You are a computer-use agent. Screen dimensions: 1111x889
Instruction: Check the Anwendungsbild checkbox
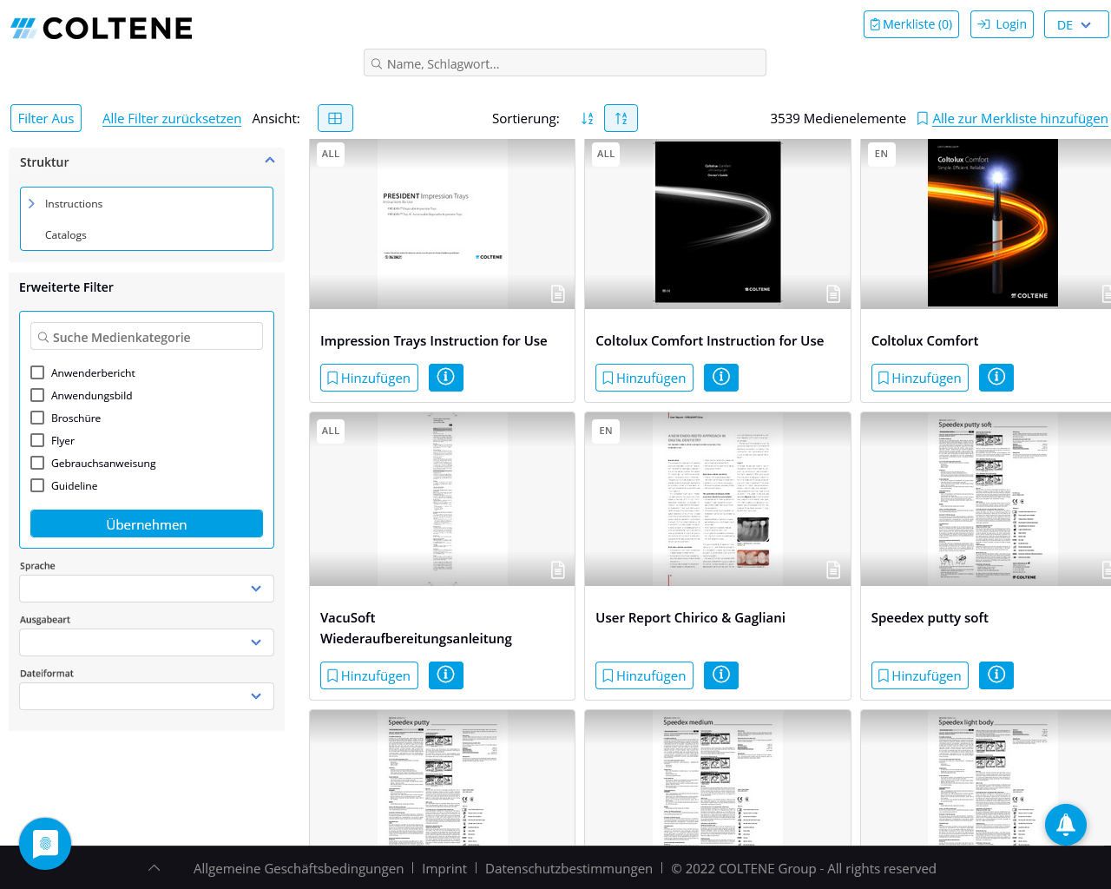[x=37, y=395]
